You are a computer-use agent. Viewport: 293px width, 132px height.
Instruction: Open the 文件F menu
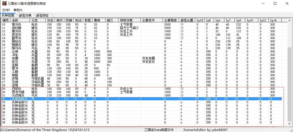6,10
